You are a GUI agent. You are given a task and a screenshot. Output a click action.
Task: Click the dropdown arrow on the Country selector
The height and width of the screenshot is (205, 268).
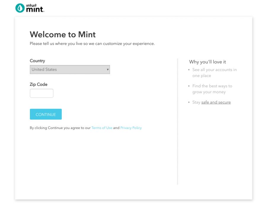(107, 69)
